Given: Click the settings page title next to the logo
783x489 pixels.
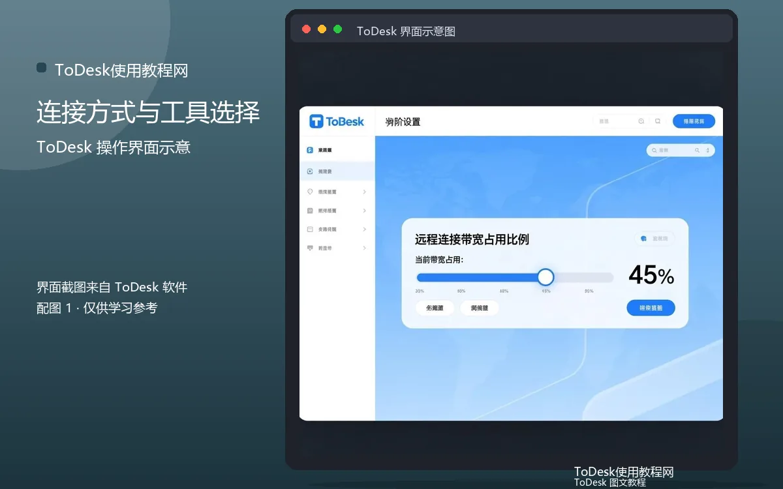Looking at the screenshot, I should click(403, 122).
